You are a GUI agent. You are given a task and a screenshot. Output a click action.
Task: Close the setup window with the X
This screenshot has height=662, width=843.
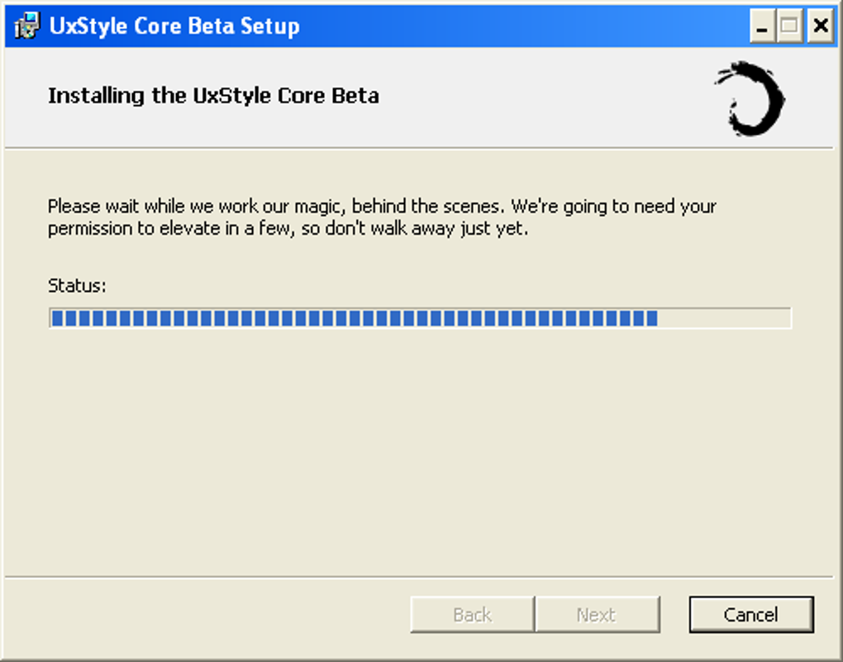[821, 26]
